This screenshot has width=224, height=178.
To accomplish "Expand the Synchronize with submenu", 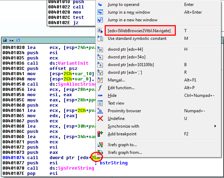I will click(x=124, y=126).
